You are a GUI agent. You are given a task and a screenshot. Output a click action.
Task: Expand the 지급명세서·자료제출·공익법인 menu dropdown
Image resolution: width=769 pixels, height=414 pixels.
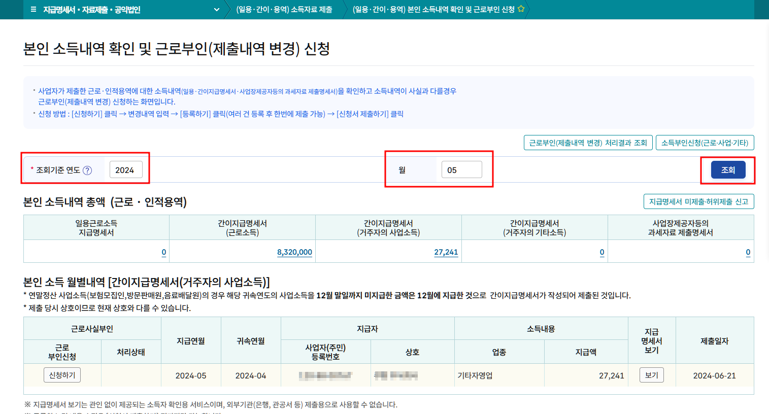coord(216,9)
